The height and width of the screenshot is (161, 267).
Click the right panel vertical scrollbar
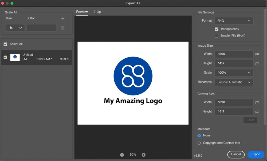pyautogui.click(x=265, y=67)
